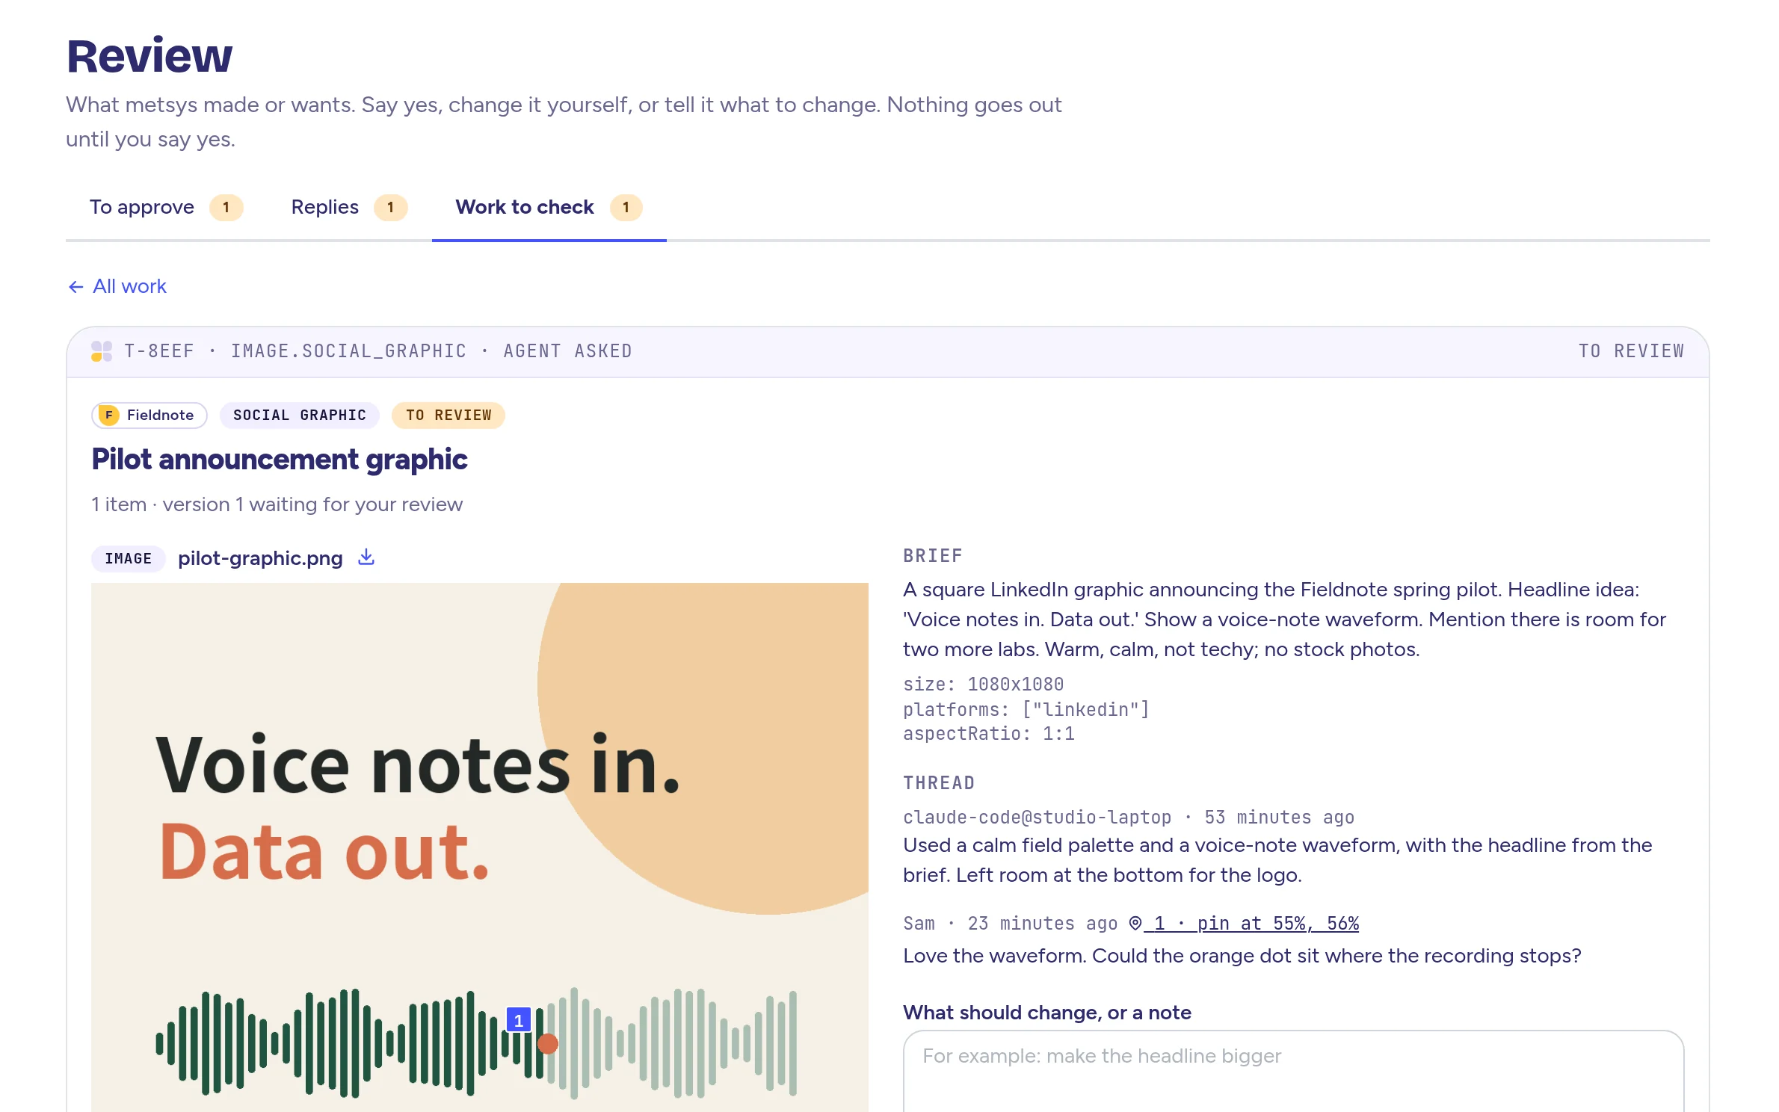Click the badge count on To approve
This screenshot has width=1779, height=1112.
coord(226,208)
